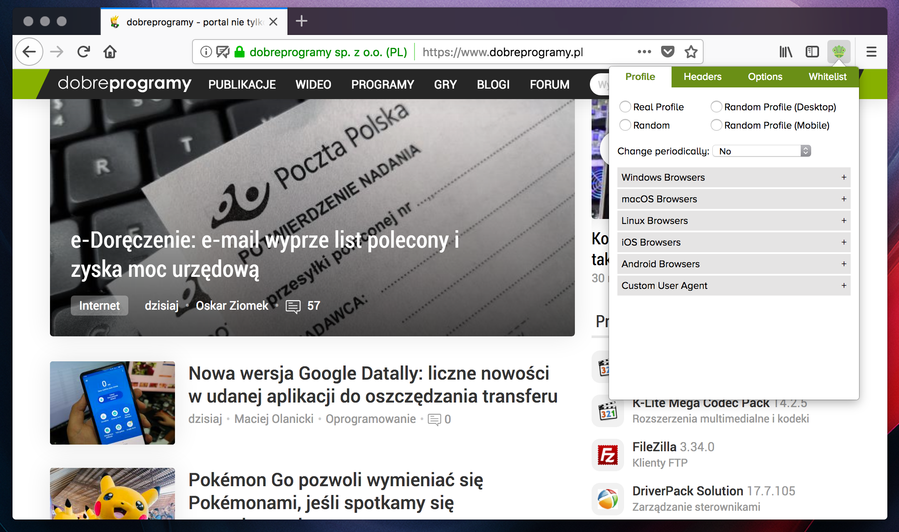This screenshot has width=899, height=532.
Task: Switch to the Whitelist tab
Action: coord(828,77)
